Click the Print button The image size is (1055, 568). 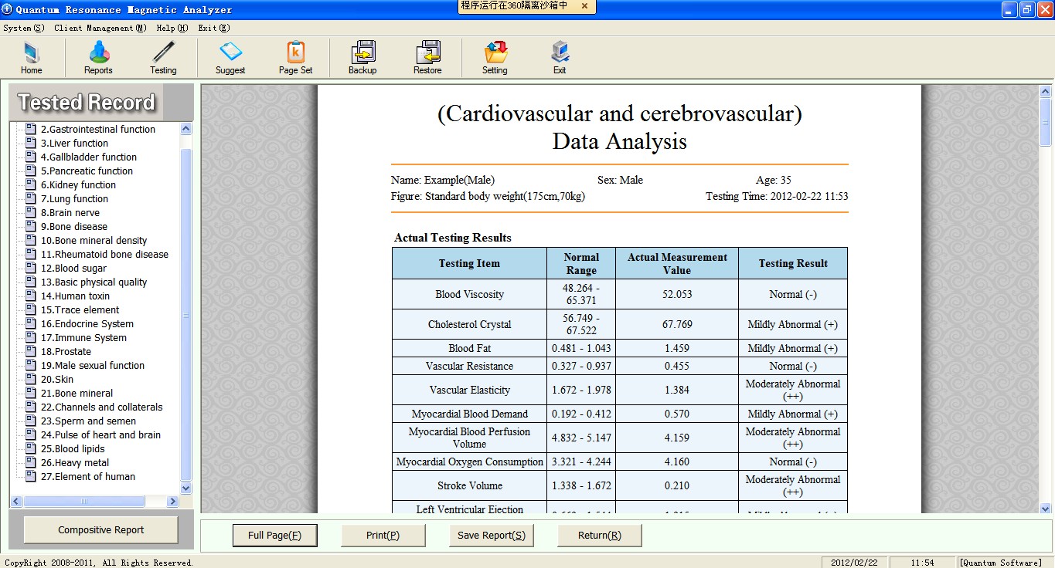click(x=383, y=536)
